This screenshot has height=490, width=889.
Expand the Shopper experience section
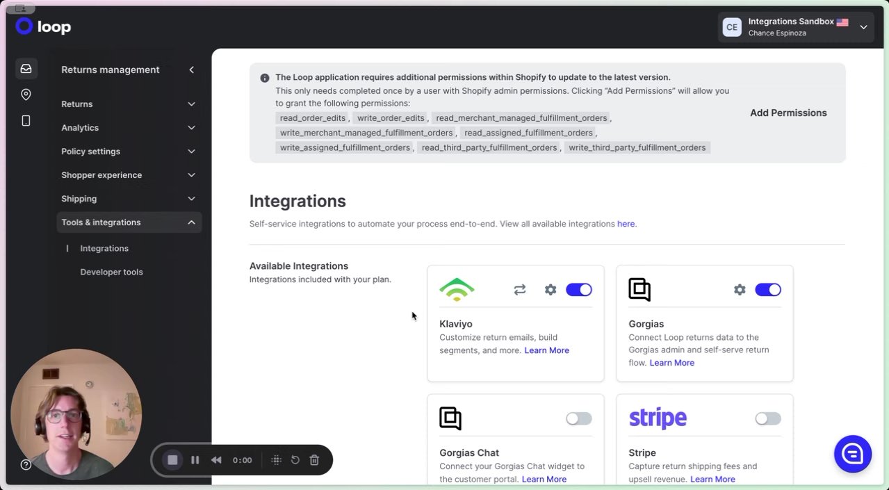[129, 175]
